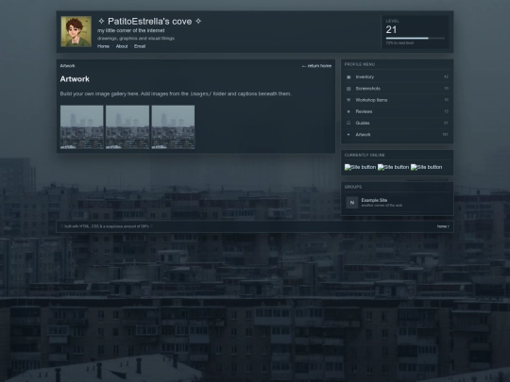
Task: Click PatitoEstrella's profile avatar picture
Action: pos(76,31)
